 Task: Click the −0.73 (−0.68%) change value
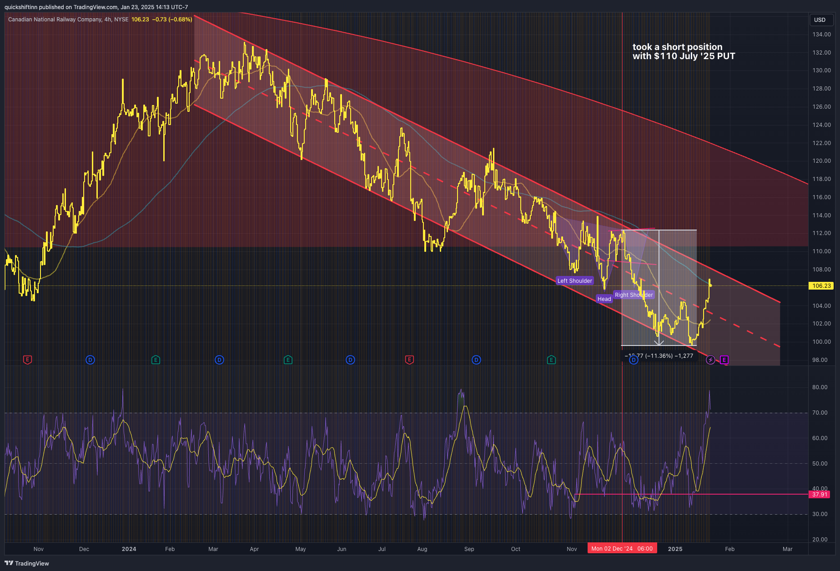point(172,20)
